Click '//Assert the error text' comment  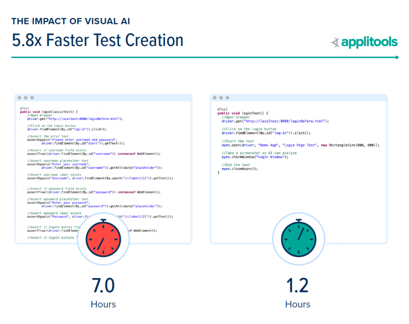45,136
